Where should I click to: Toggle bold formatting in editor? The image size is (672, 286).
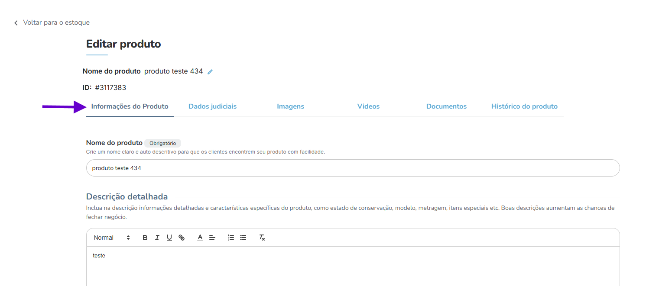point(145,238)
